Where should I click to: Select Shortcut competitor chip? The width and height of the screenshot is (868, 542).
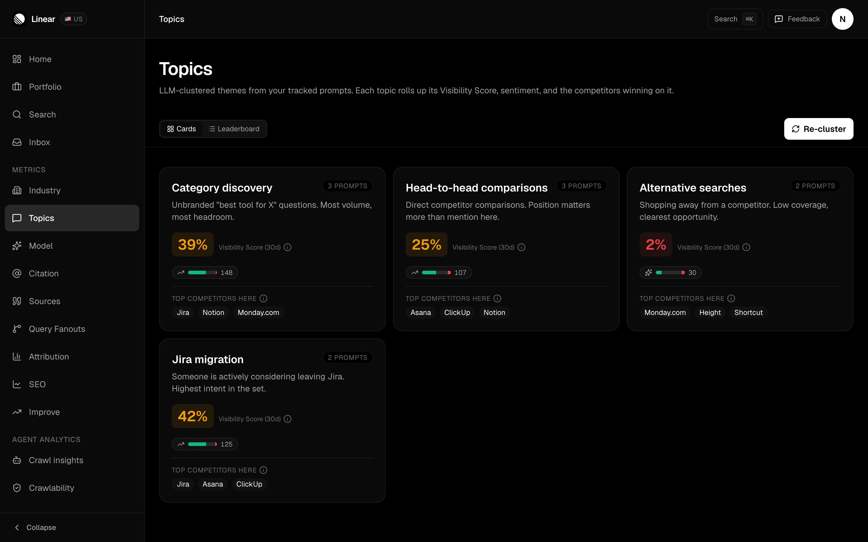click(749, 313)
